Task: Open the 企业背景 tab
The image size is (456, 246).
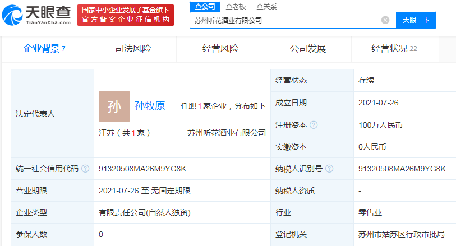Action: point(44,48)
